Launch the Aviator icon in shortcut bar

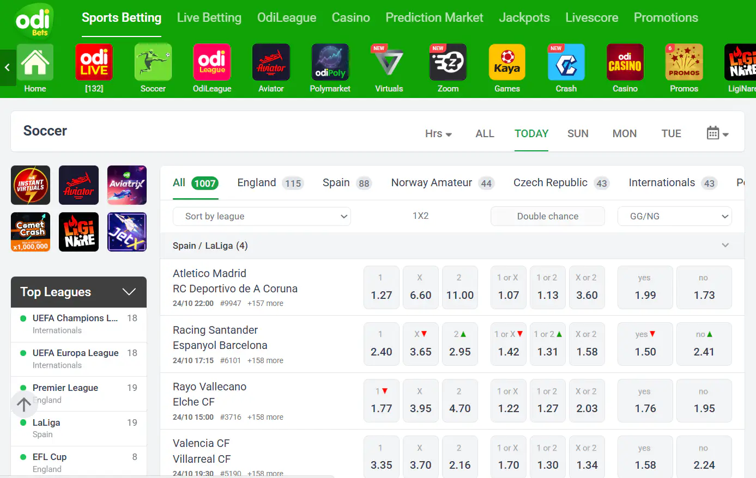click(x=271, y=68)
